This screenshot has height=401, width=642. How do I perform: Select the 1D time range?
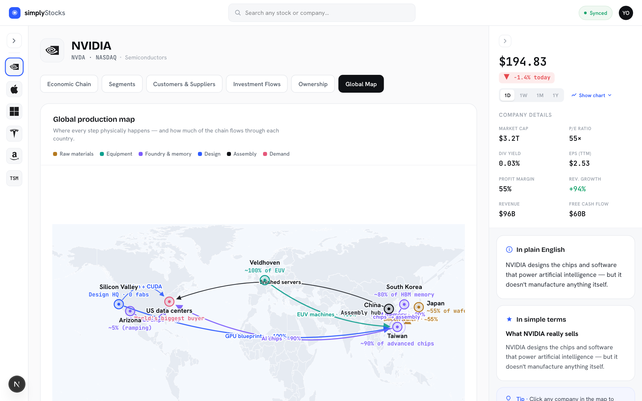507,95
